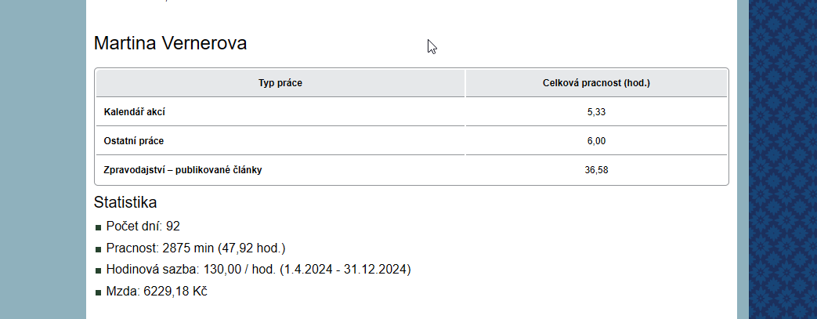Click the Počet dní: 92 line
This screenshot has width=817, height=319.
[x=143, y=227]
